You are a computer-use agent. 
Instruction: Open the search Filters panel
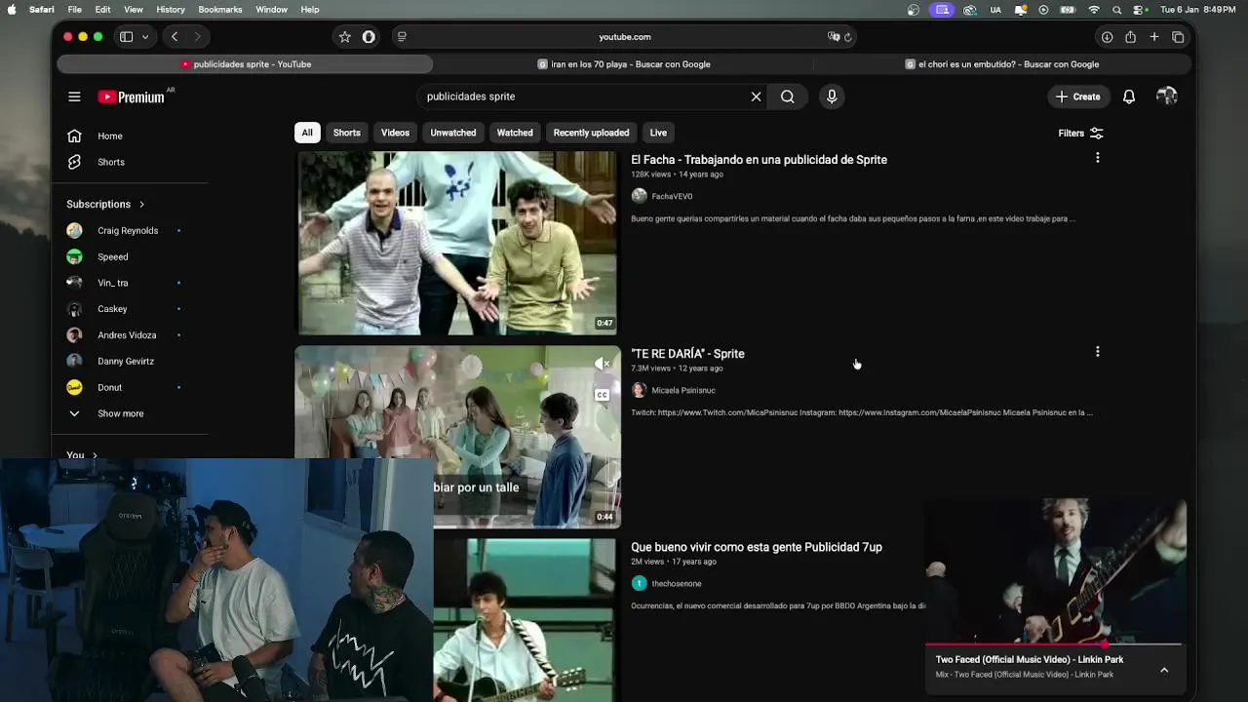tap(1080, 134)
